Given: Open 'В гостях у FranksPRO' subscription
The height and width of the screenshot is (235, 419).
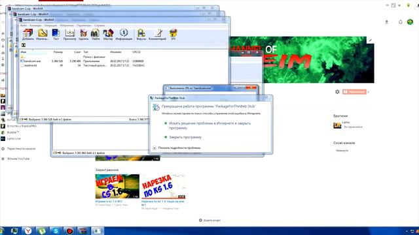Looking at the screenshot, I should pos(22,126).
